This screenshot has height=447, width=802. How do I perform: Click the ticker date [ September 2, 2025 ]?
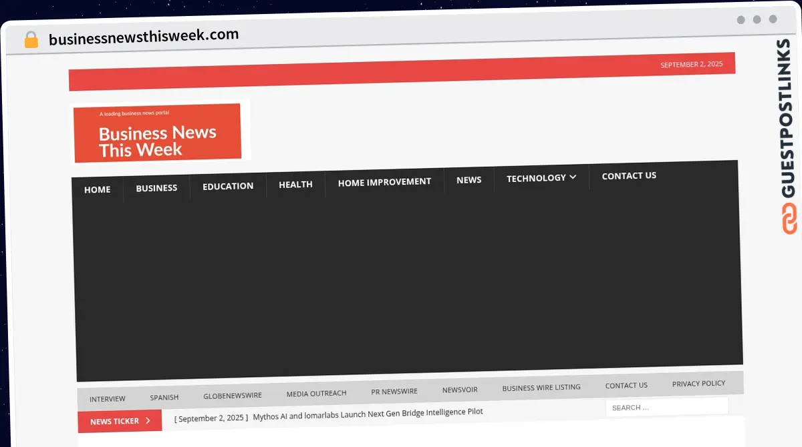click(x=211, y=418)
